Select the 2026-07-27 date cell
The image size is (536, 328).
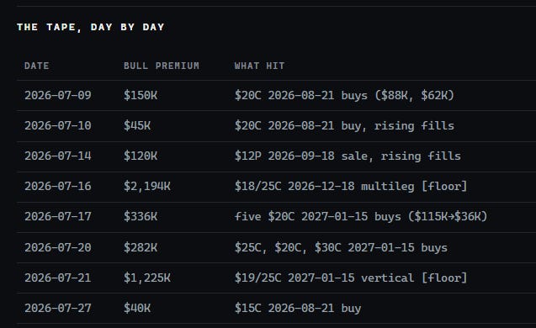tap(58, 308)
